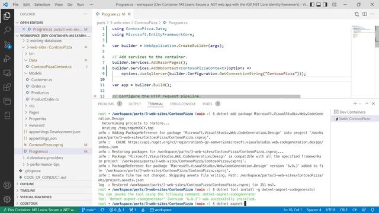
Task: Open the Edit menu
Action: point(26,5)
